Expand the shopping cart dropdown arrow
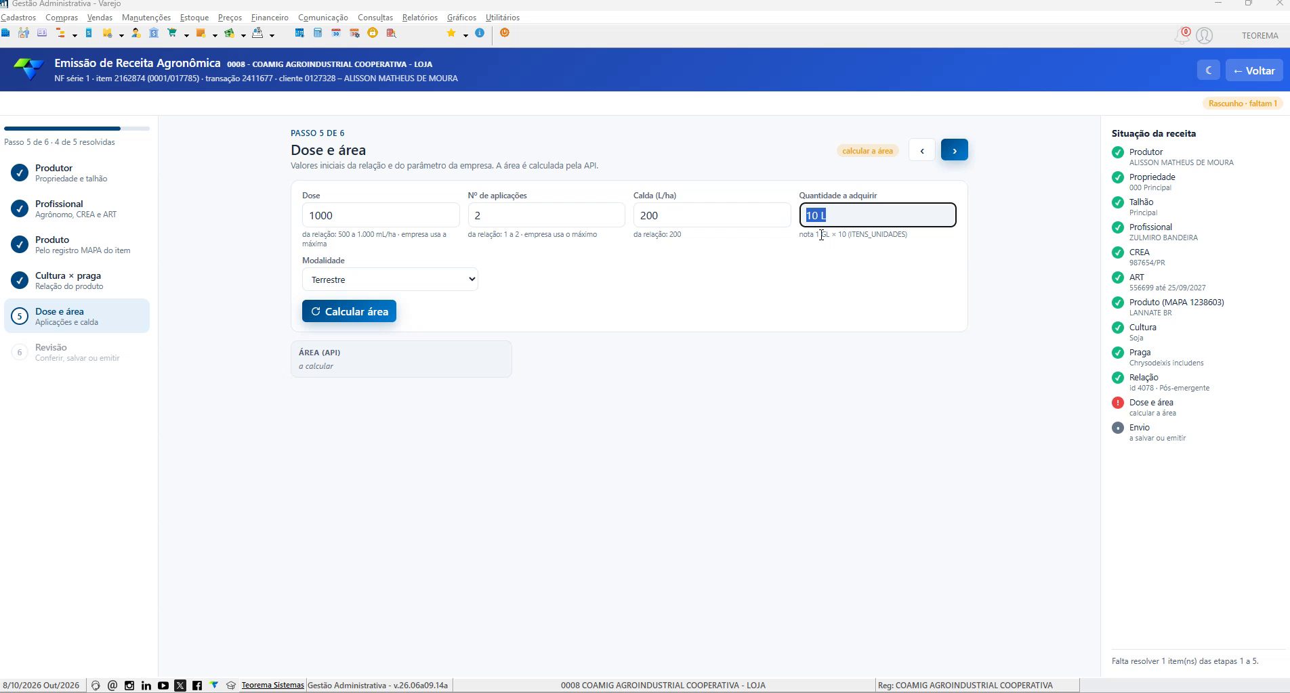The width and height of the screenshot is (1290, 693). tap(186, 35)
